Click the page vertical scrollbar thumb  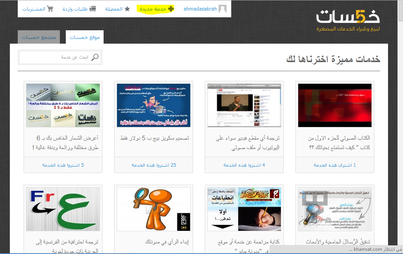[400, 11]
